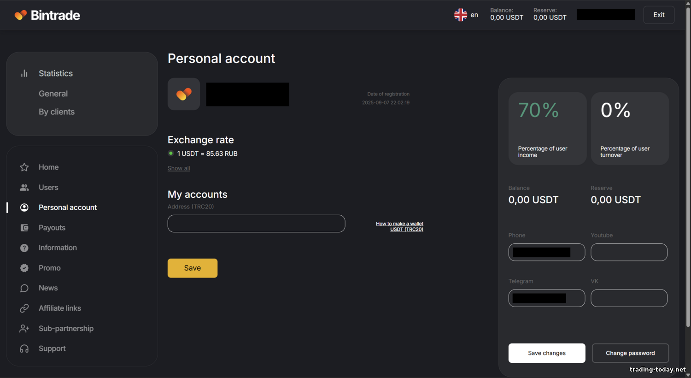Click the Exit button

point(659,15)
